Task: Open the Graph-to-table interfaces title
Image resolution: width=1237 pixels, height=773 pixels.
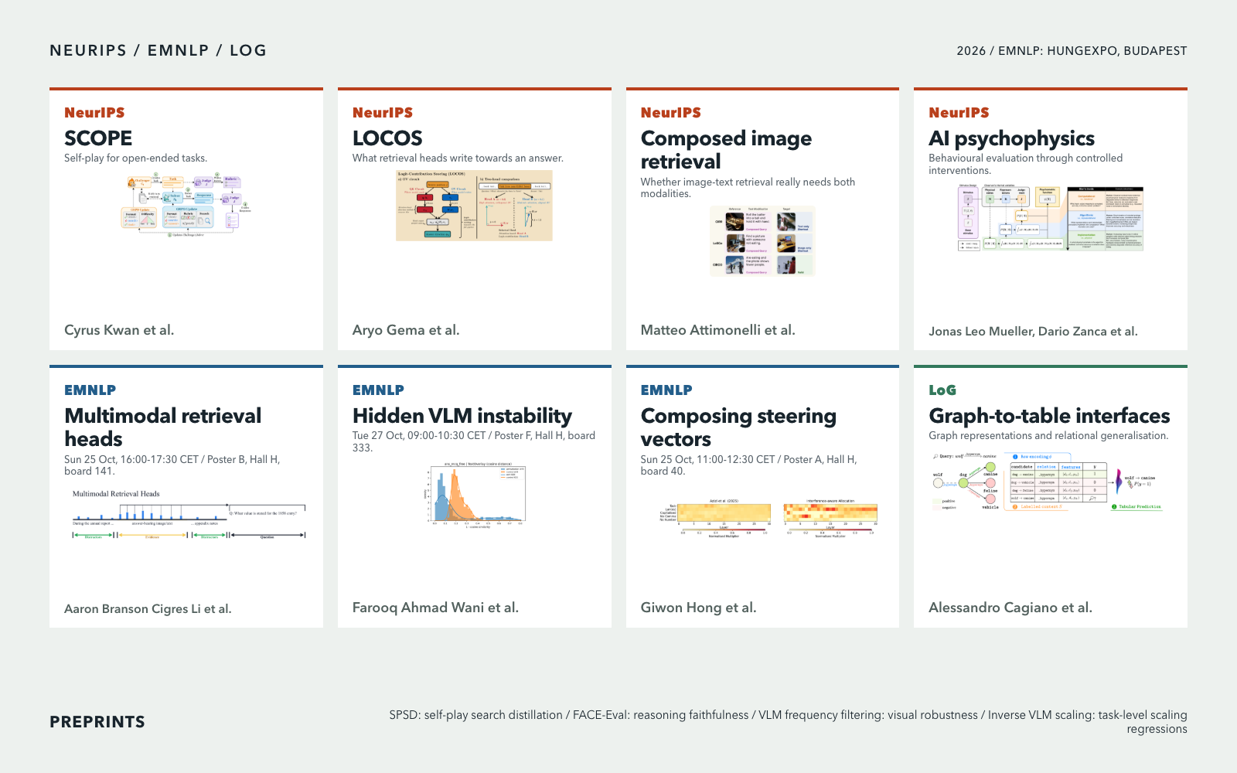Action: coord(1049,416)
